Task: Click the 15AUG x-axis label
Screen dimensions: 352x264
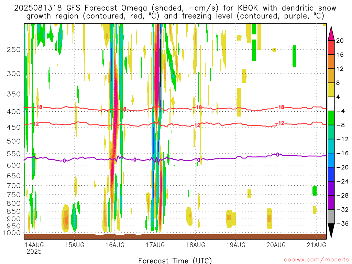Action: pos(75,245)
